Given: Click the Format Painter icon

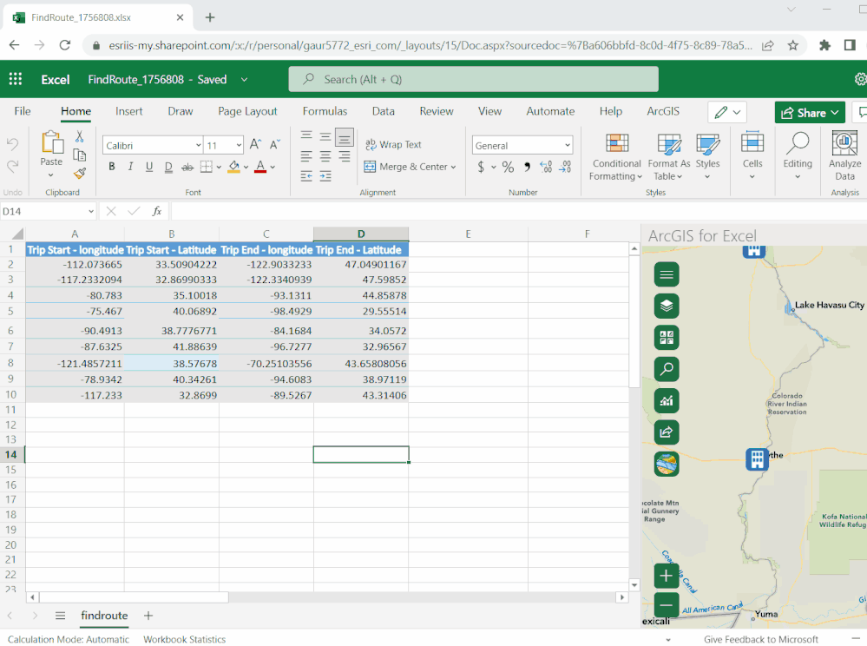Looking at the screenshot, I should pos(79,174).
